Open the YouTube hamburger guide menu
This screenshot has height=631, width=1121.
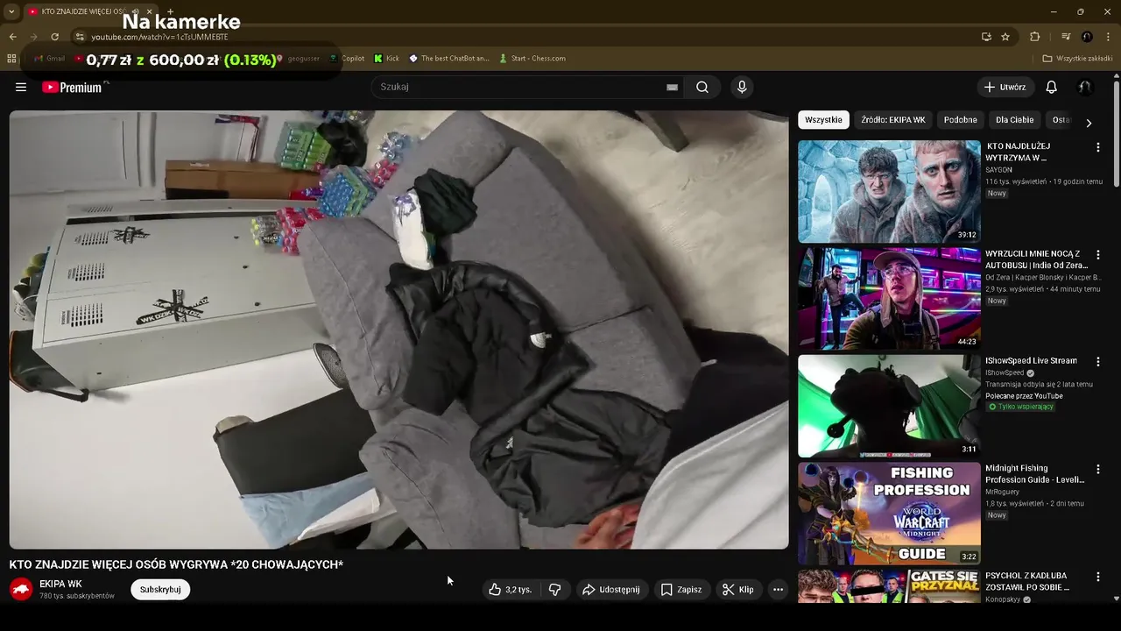[21, 87]
